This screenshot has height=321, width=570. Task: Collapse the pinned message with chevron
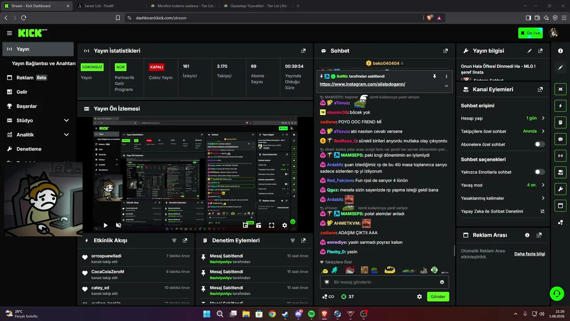click(446, 86)
